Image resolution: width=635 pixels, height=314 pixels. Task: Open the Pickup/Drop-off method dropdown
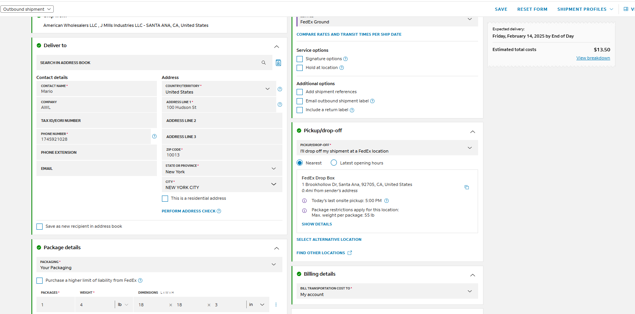click(388, 148)
